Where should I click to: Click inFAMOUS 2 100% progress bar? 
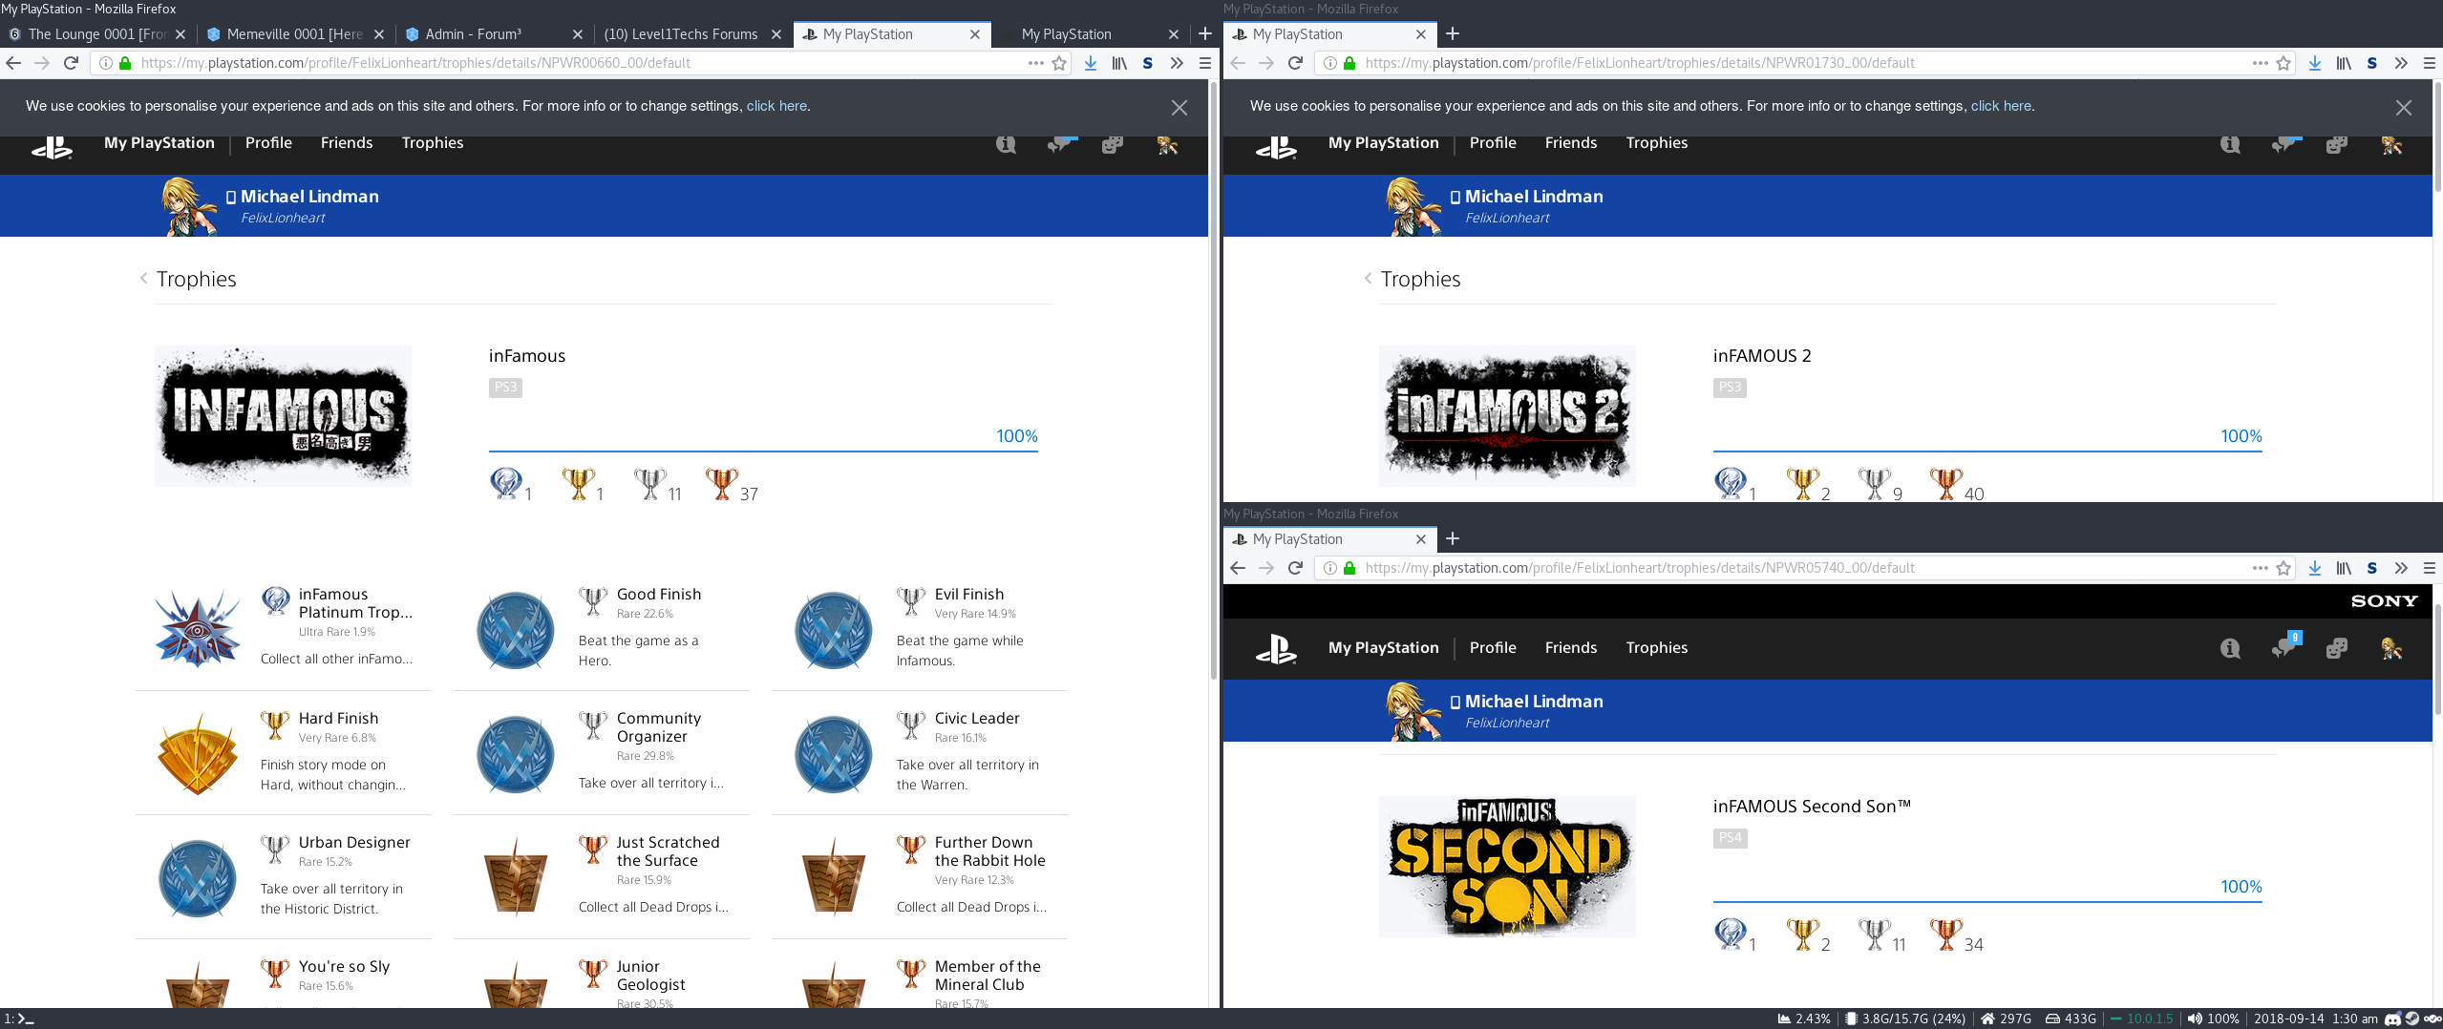(x=1987, y=451)
